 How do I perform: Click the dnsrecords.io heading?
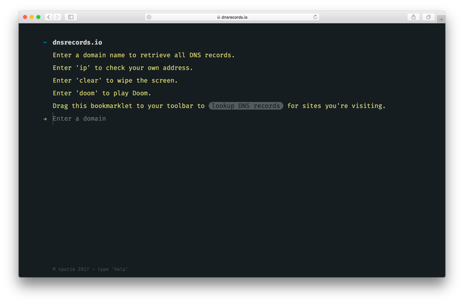[78, 42]
